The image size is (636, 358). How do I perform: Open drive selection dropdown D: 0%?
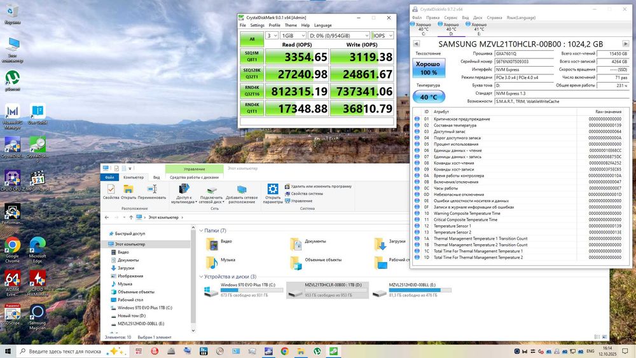click(339, 36)
